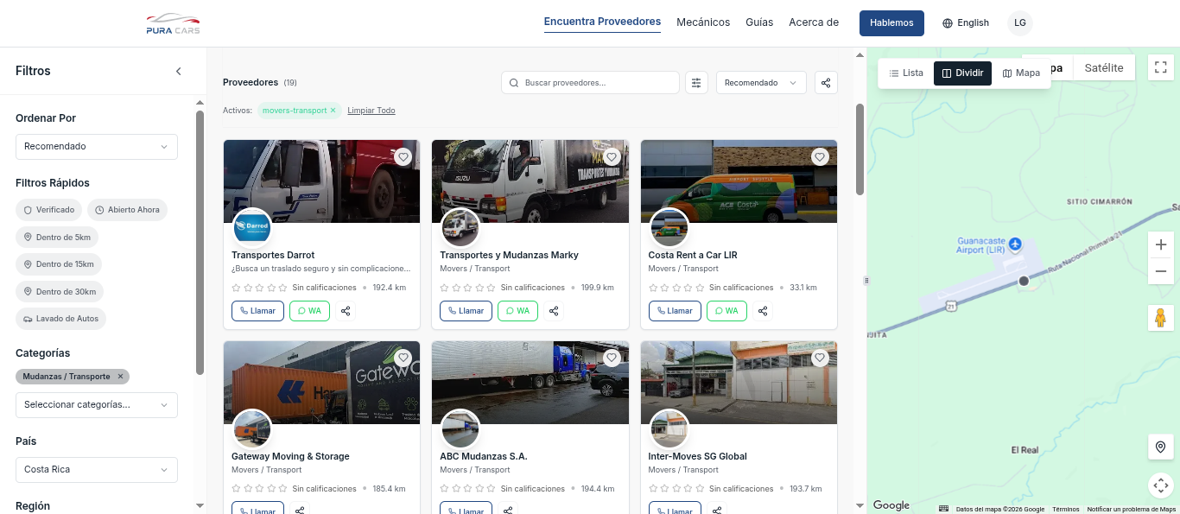The image size is (1180, 514).
Task: Favorite ABC Mudanzas S.A. heart icon
Action: click(x=612, y=358)
